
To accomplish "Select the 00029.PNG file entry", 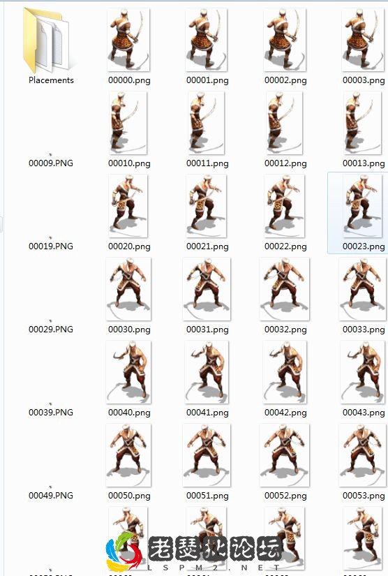I will tap(51, 329).
